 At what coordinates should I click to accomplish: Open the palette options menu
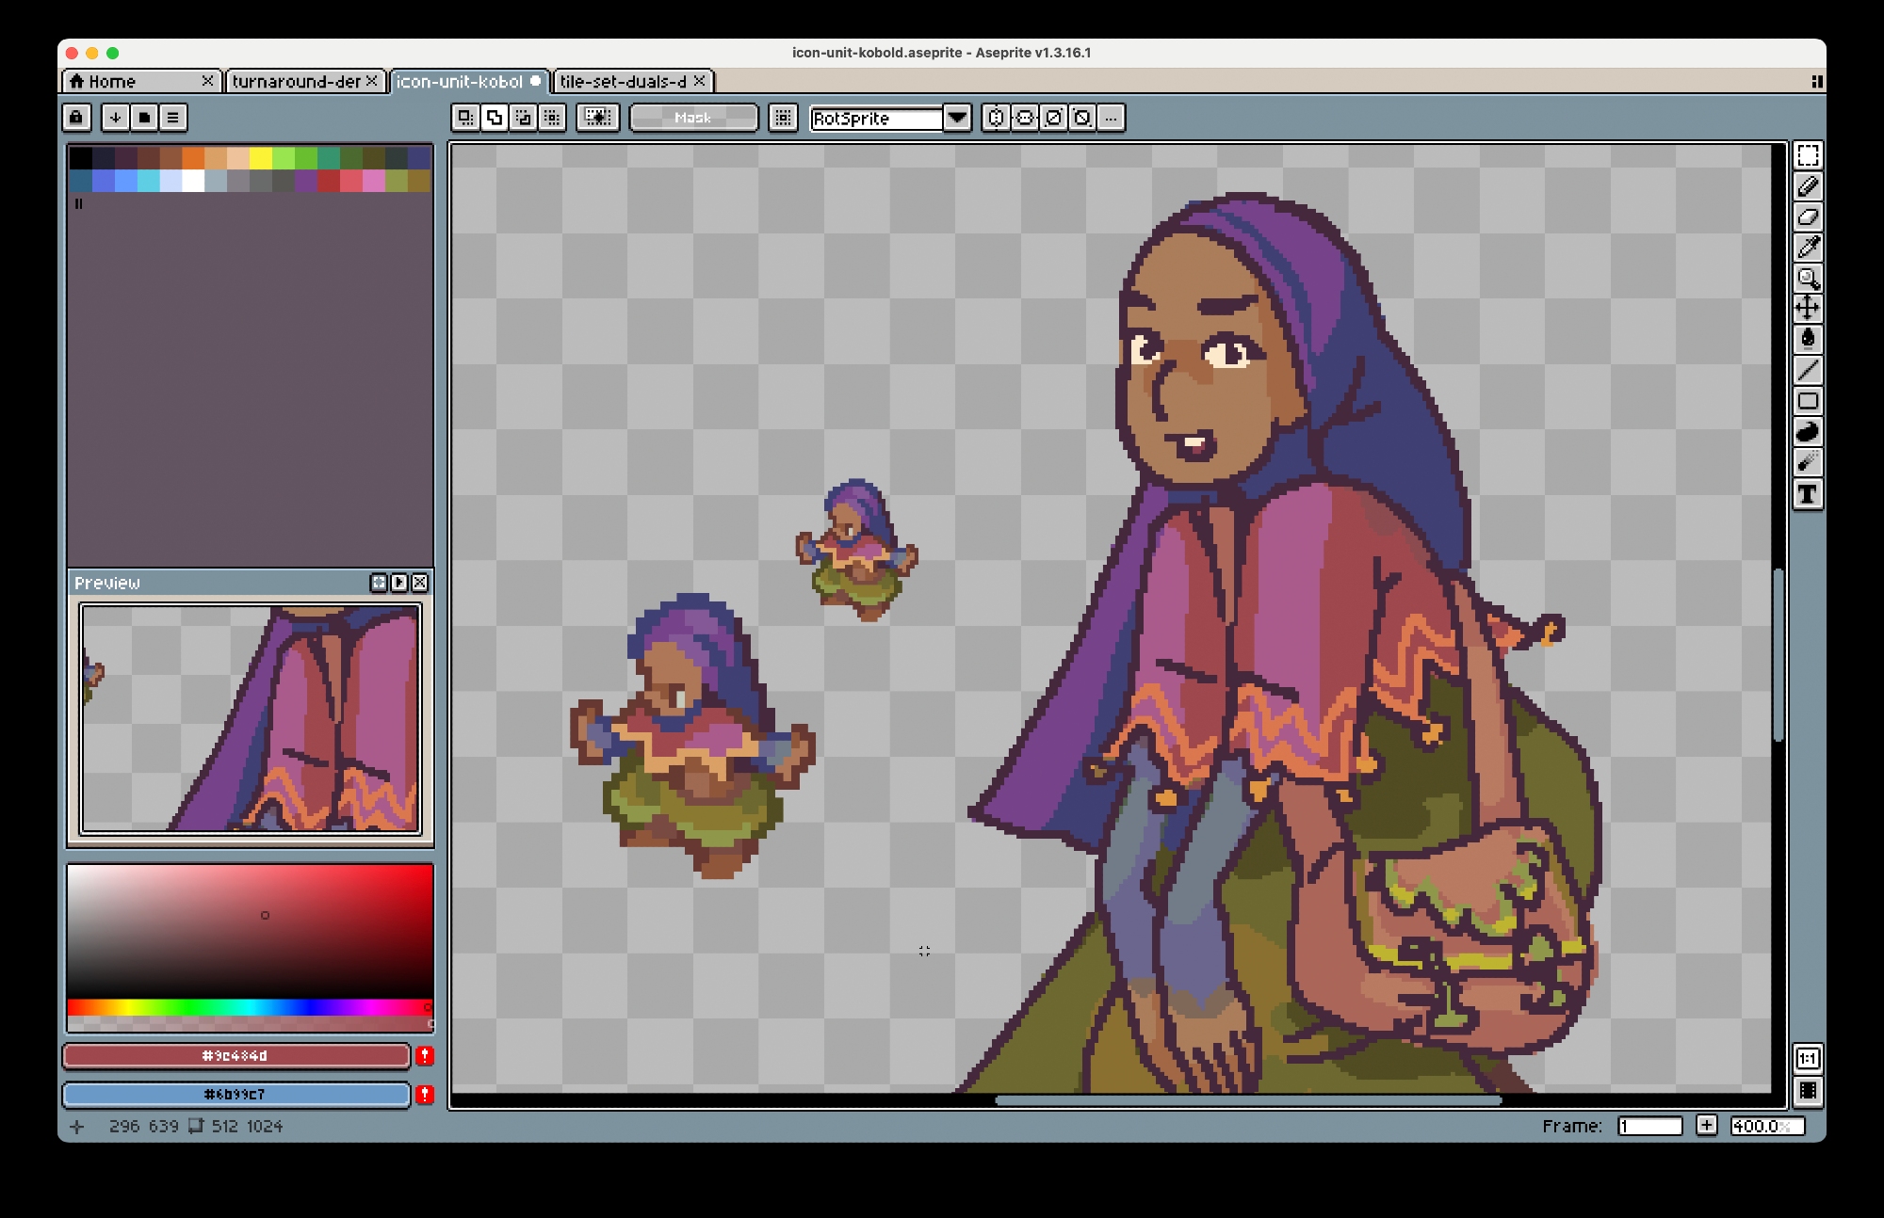[172, 118]
